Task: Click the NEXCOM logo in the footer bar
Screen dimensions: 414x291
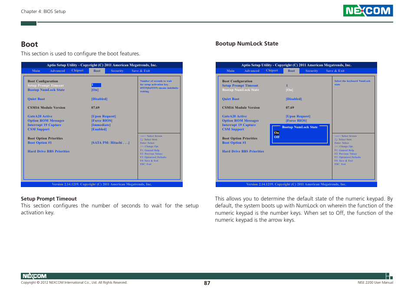Action: pos(34,276)
